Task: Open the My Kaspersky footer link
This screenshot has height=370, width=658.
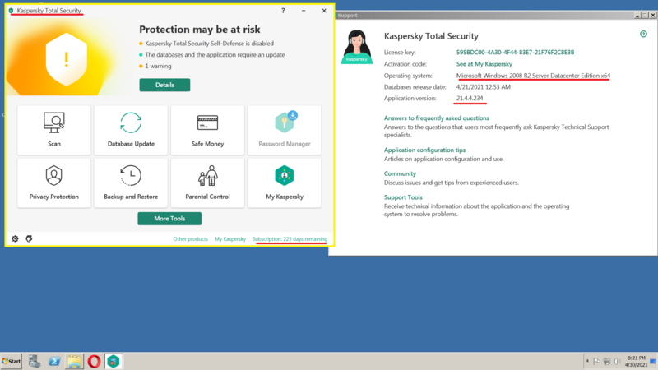Action: [x=230, y=238]
